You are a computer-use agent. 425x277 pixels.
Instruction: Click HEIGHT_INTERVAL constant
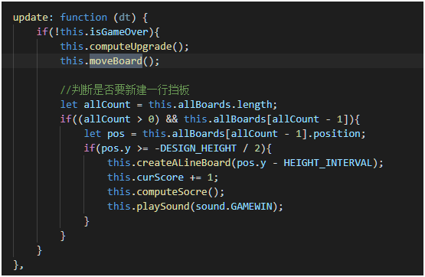[328, 163]
